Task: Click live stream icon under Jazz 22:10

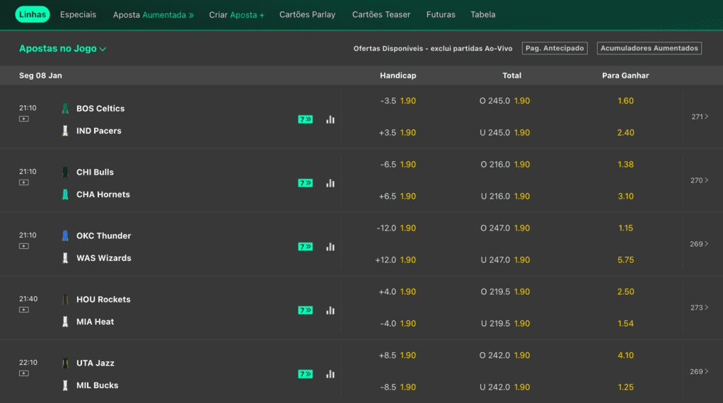Action: pos(24,373)
